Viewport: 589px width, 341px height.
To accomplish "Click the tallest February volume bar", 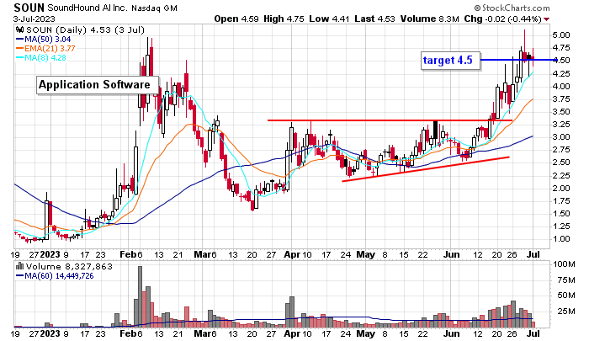I will click(141, 296).
